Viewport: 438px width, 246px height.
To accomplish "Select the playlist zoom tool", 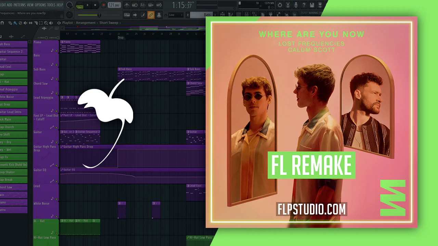I will [46, 23].
